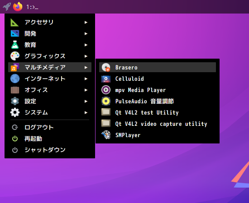Image resolution: width=249 pixels, height=203 pixels.
Task: Expand the アクセサリ submenu arrow
Action: [86, 22]
